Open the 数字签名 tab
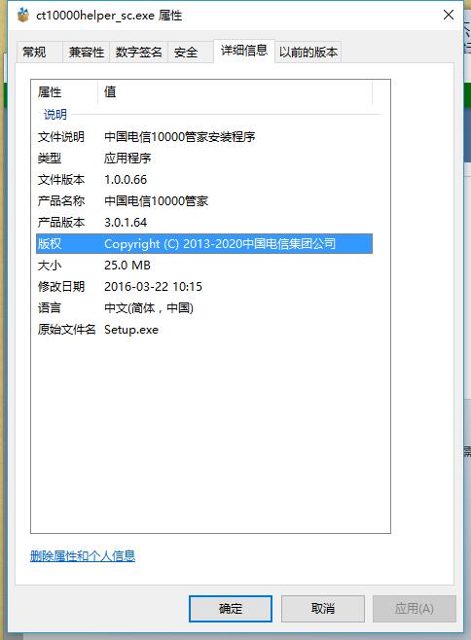Image resolution: width=471 pixels, height=640 pixels. pos(139,53)
